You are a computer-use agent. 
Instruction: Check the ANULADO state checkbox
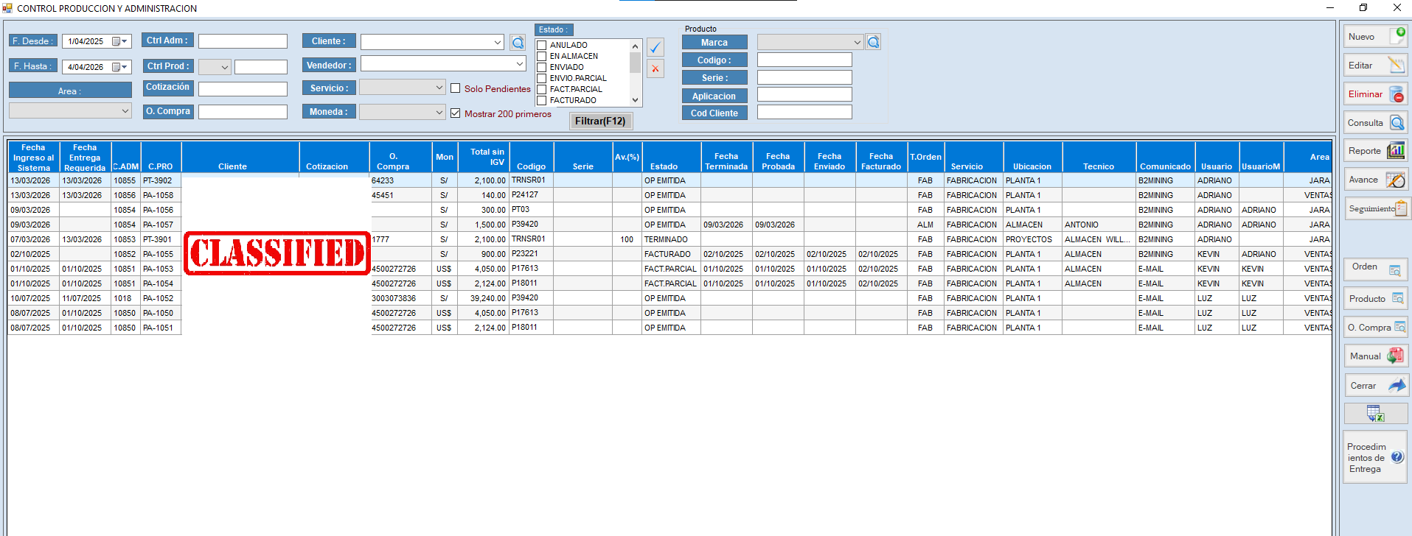click(542, 46)
